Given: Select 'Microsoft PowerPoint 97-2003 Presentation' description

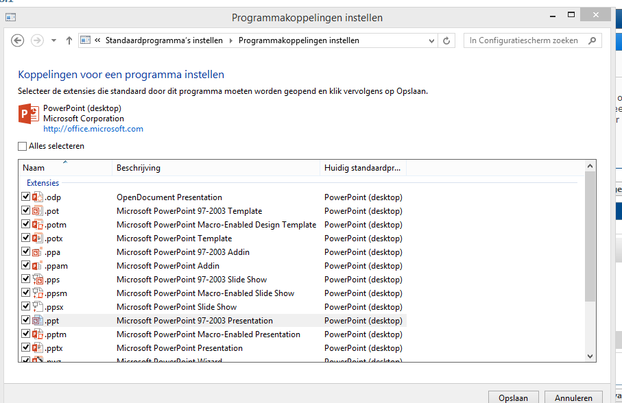Looking at the screenshot, I should [195, 321].
